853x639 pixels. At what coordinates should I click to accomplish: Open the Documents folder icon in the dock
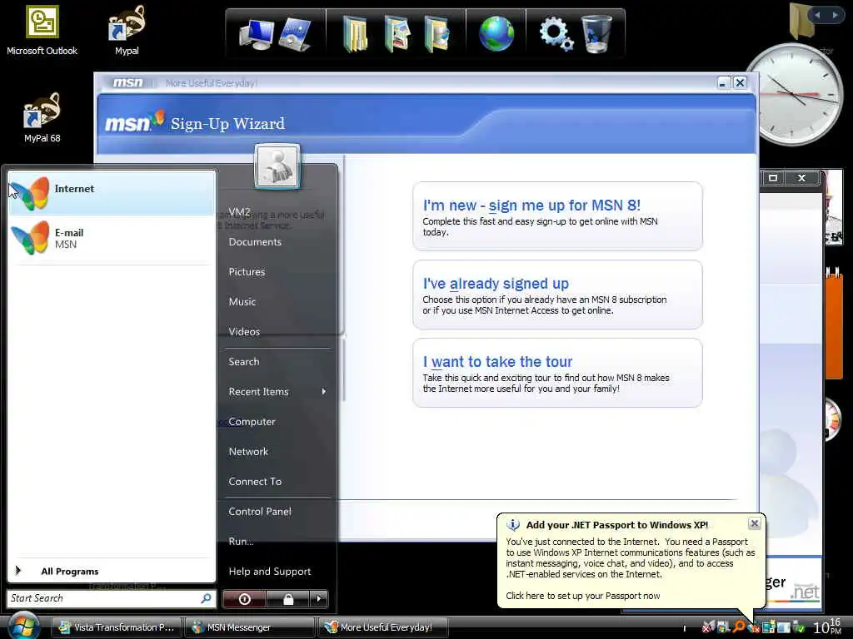(x=355, y=33)
